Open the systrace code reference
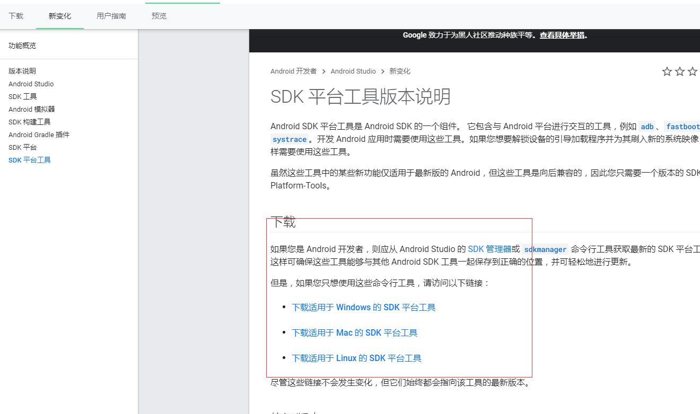700x414 pixels. [x=289, y=139]
